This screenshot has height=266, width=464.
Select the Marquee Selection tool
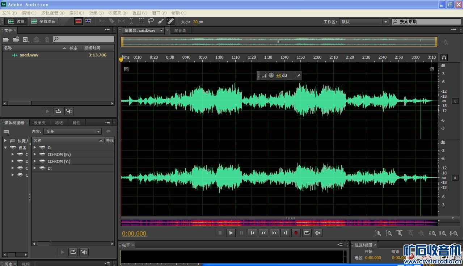(x=141, y=22)
